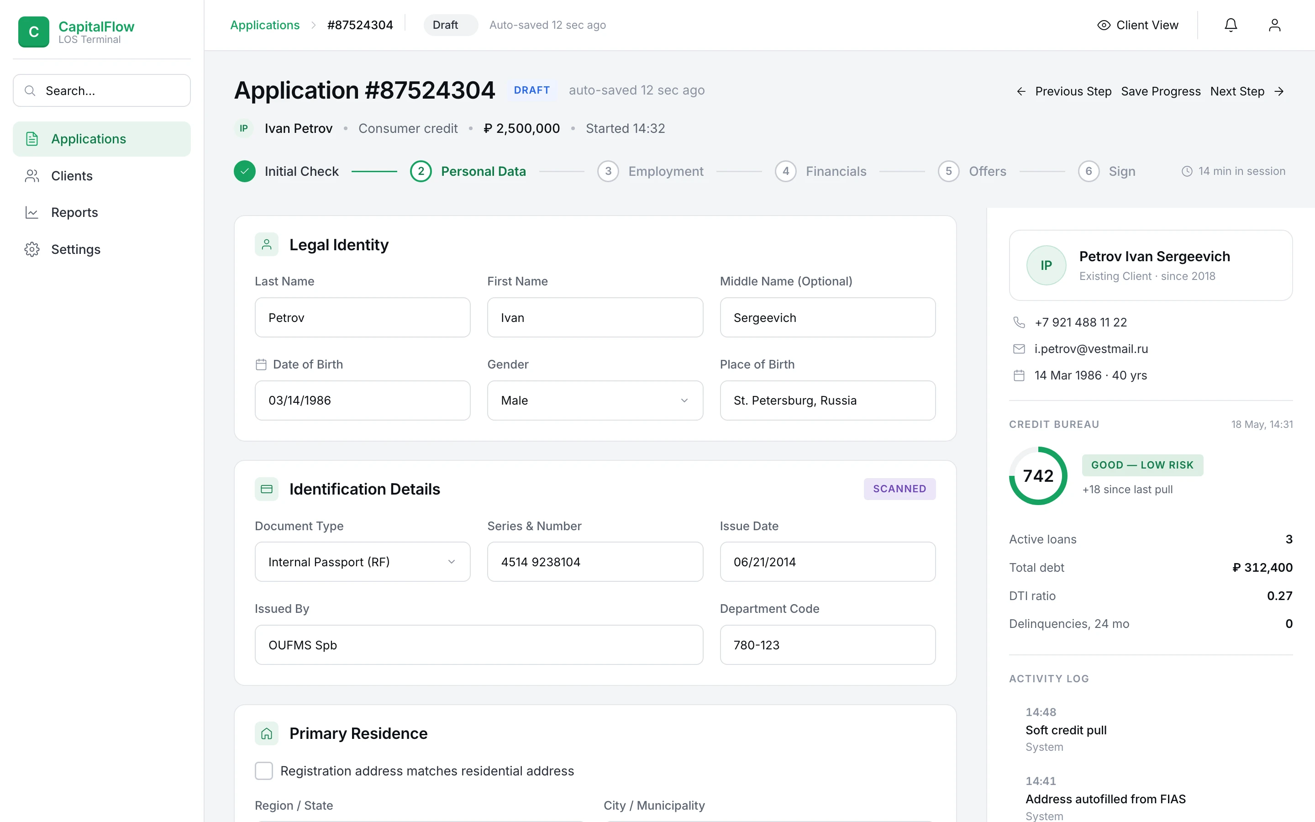This screenshot has width=1315, height=822.
Task: Click the 742 credit score gauge
Action: 1038,476
